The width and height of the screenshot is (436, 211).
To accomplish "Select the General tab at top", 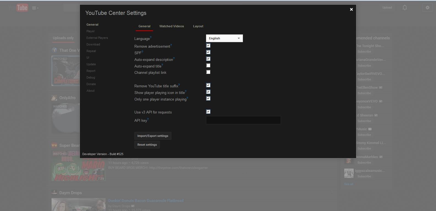I will 144,26.
